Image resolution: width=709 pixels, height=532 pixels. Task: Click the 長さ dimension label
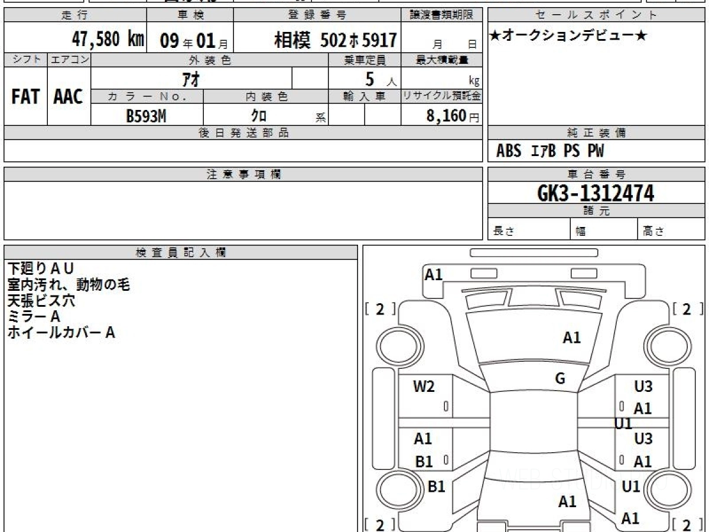(x=503, y=232)
